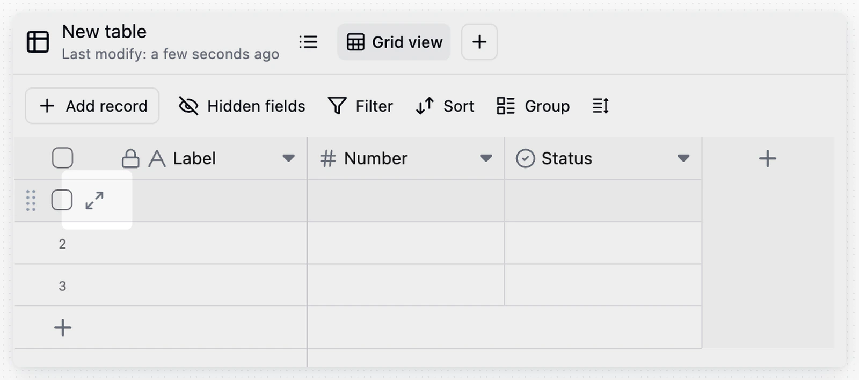The image size is (859, 380).
Task: Open the Filter menu
Action: click(x=360, y=106)
